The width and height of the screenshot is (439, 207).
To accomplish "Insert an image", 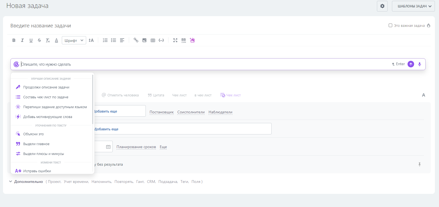I will coord(144,40).
